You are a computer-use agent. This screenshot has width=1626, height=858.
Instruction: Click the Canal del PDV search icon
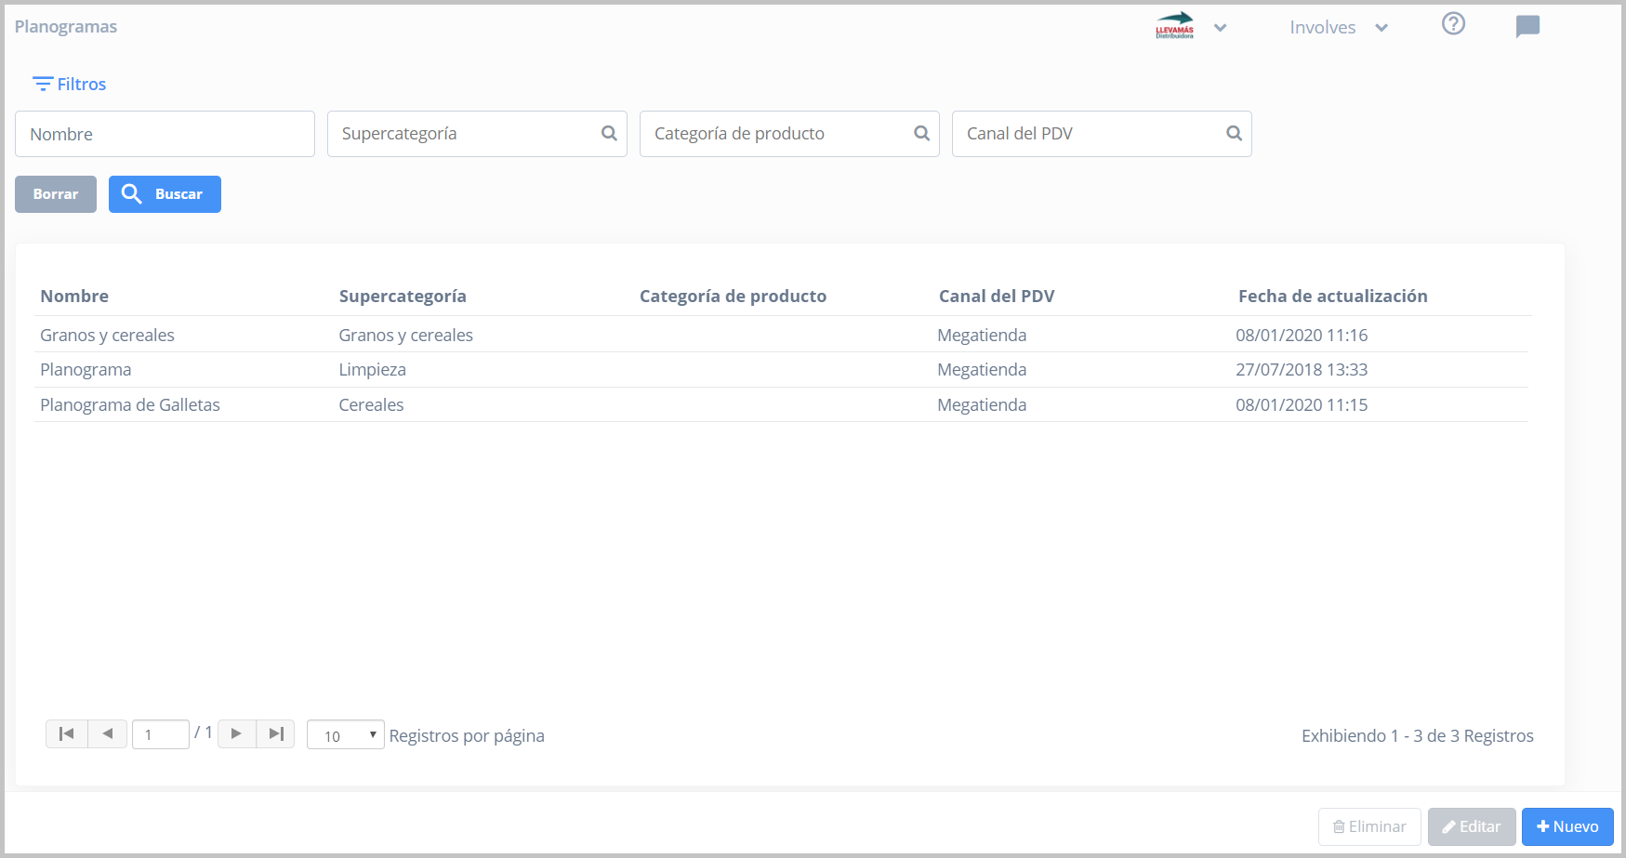[1234, 134]
